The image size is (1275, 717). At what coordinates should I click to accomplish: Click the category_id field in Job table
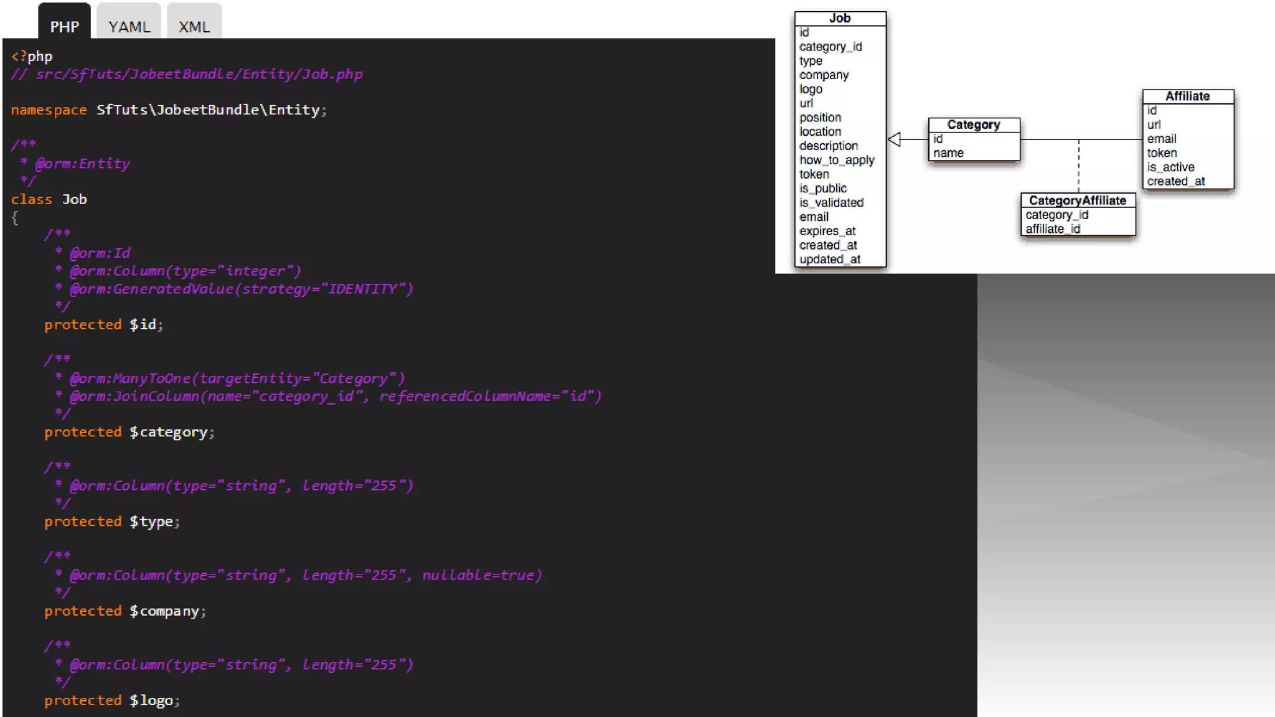830,47
